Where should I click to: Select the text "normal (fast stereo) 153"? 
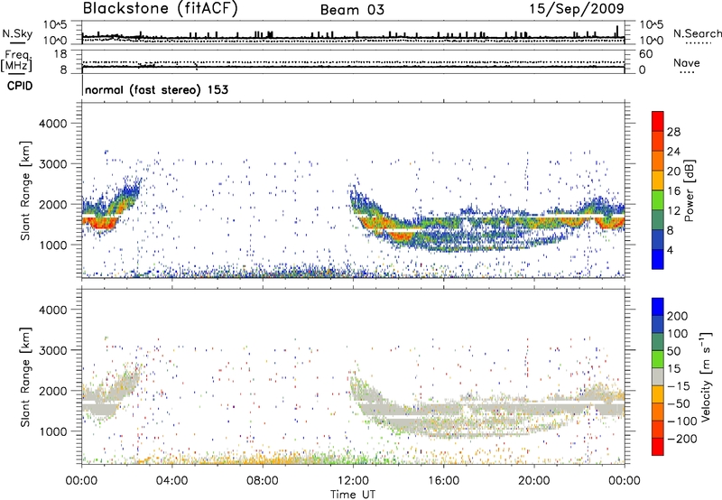pyautogui.click(x=156, y=89)
